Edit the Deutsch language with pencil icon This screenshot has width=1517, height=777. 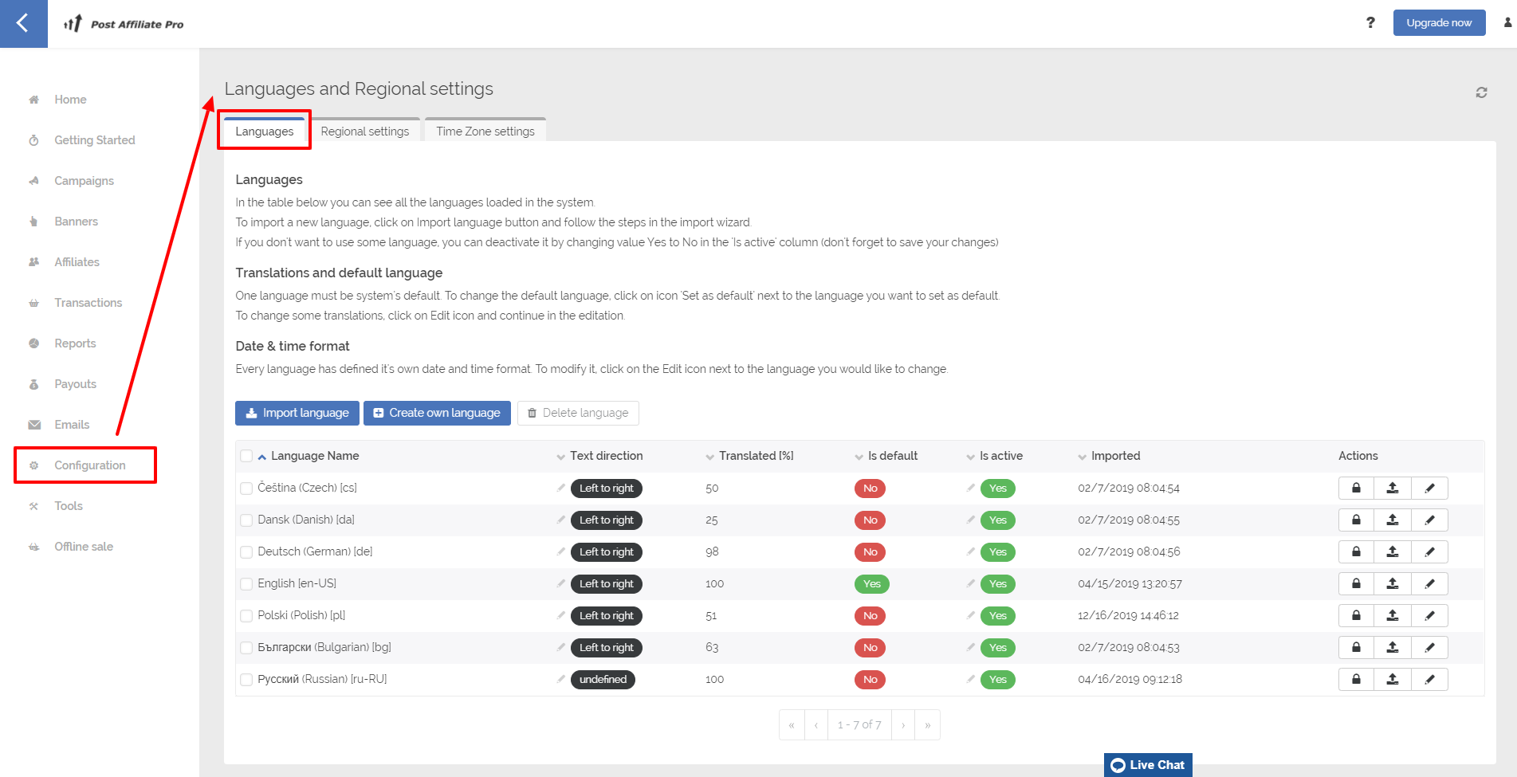click(x=1429, y=551)
